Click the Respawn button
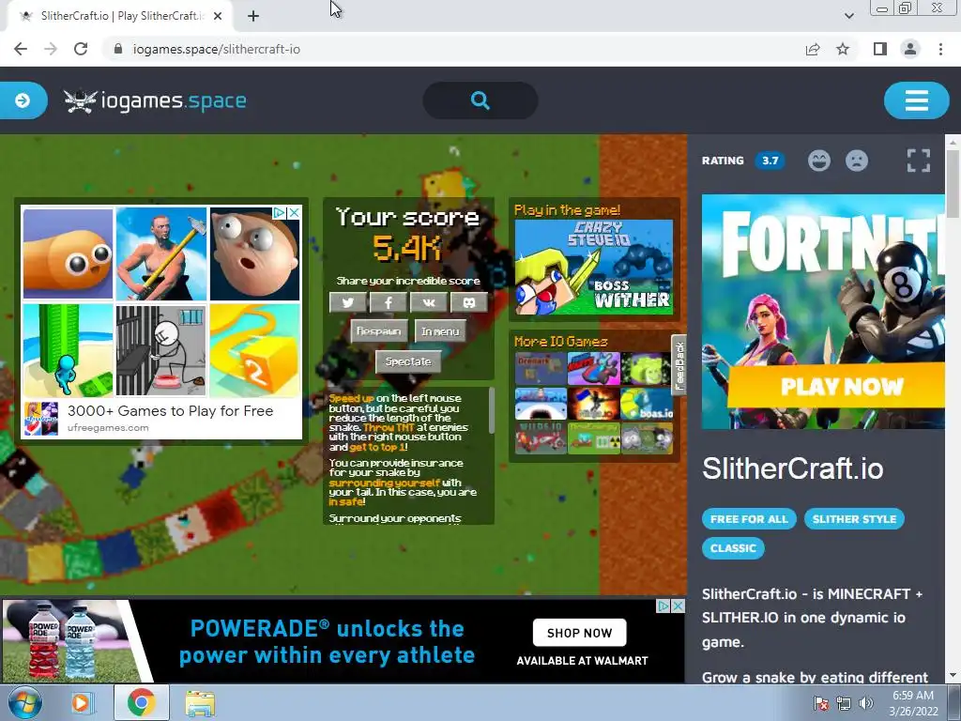This screenshot has height=721, width=961. [379, 331]
